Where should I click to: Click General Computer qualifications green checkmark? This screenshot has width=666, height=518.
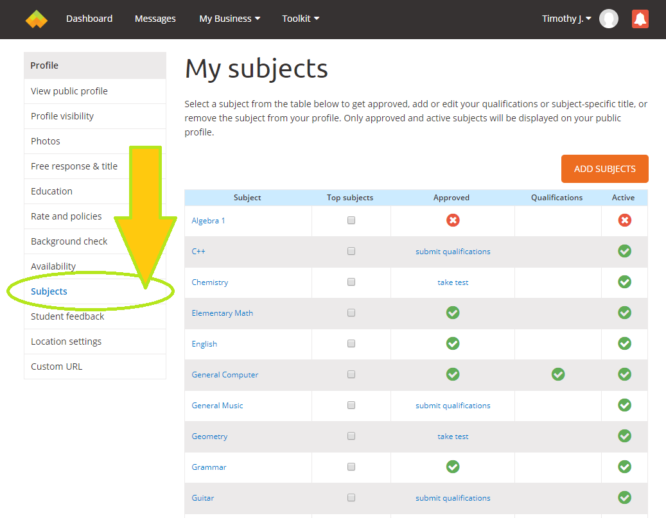pyautogui.click(x=558, y=374)
